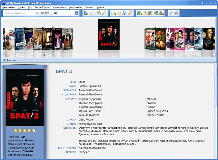Open the play button dropdown arrow
The height and width of the screenshot is (160, 218).
pos(95,13)
